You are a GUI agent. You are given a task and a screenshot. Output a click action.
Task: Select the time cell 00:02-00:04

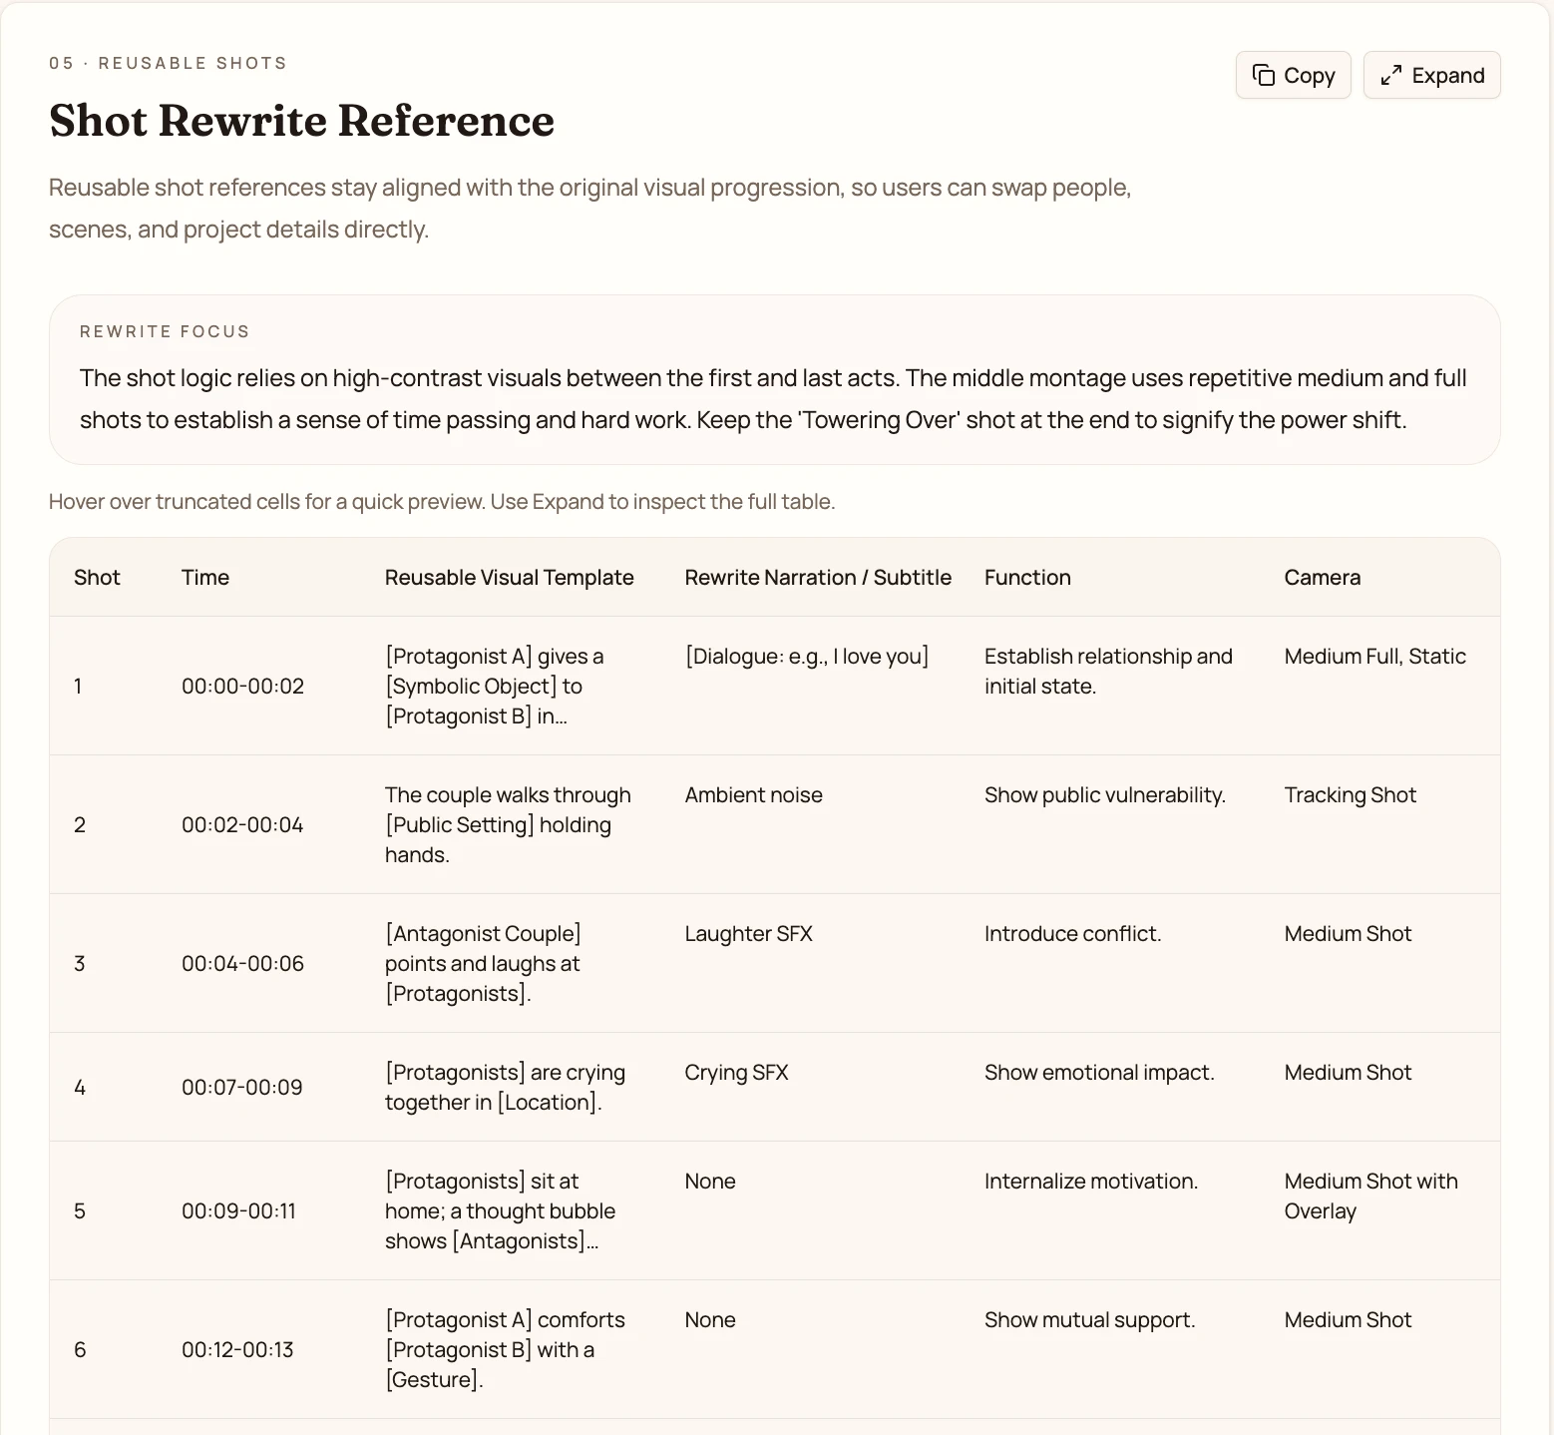(x=242, y=825)
